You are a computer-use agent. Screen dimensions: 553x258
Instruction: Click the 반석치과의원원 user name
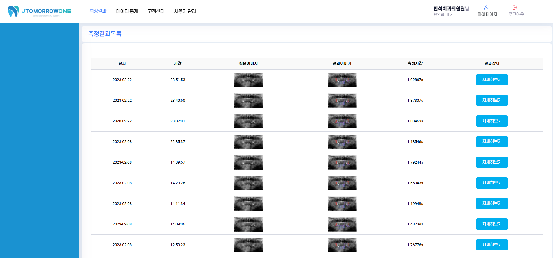point(449,9)
